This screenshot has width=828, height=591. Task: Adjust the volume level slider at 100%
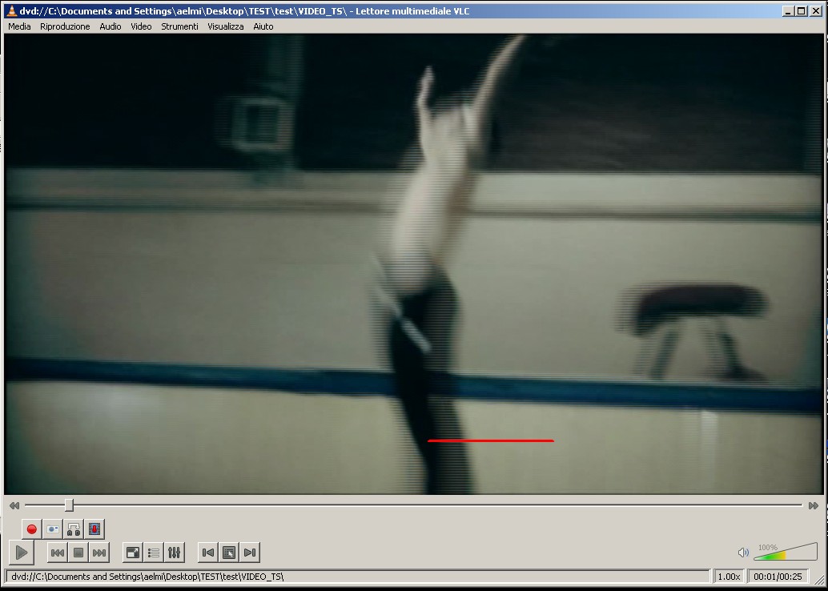coord(786,552)
